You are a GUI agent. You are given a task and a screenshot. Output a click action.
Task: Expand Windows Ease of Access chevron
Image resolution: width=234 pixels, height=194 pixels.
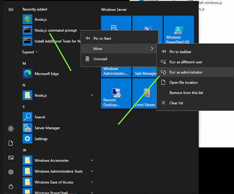pos(92,182)
